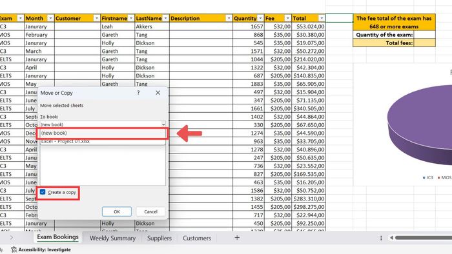Click the IC3 legend entry in chart
452x254 pixels.
coord(427,177)
